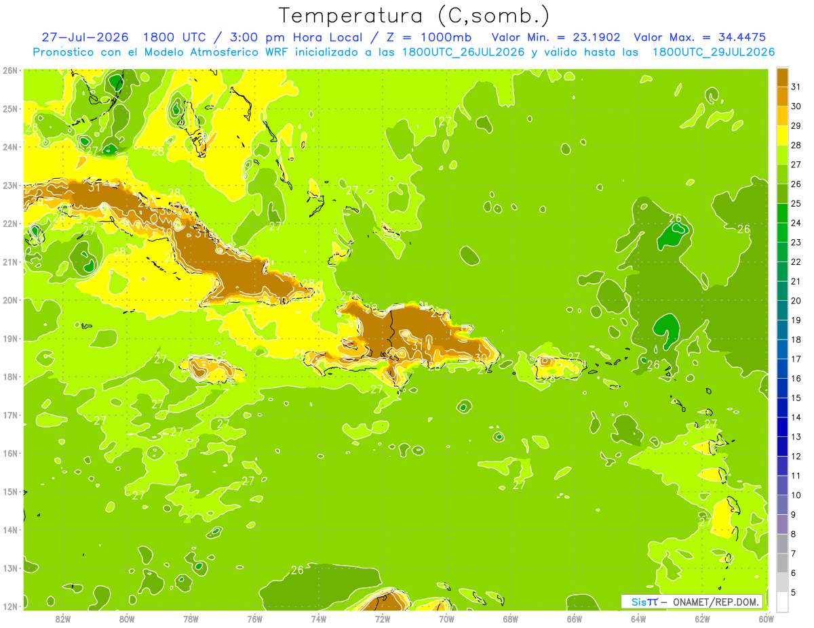Click the "66W" longitude axis label
Image resolution: width=814 pixels, height=628 pixels.
click(575, 619)
